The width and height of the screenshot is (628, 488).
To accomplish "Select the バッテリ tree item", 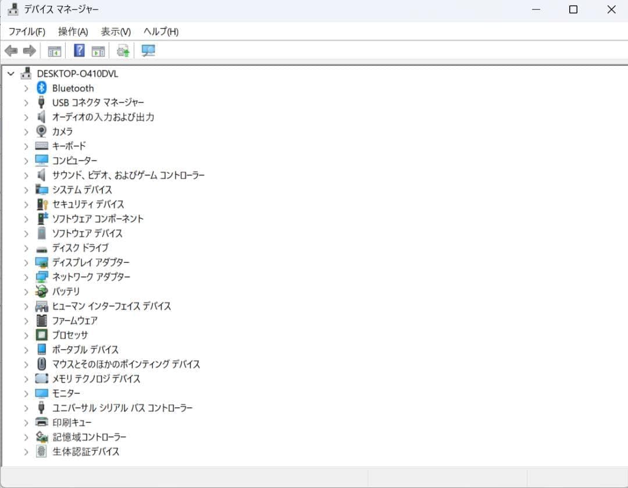I will click(66, 291).
